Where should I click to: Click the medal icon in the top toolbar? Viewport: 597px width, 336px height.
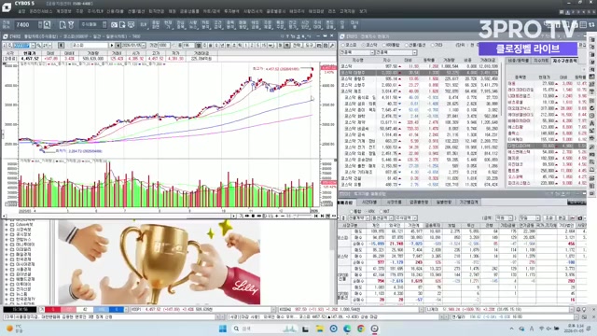point(71,25)
